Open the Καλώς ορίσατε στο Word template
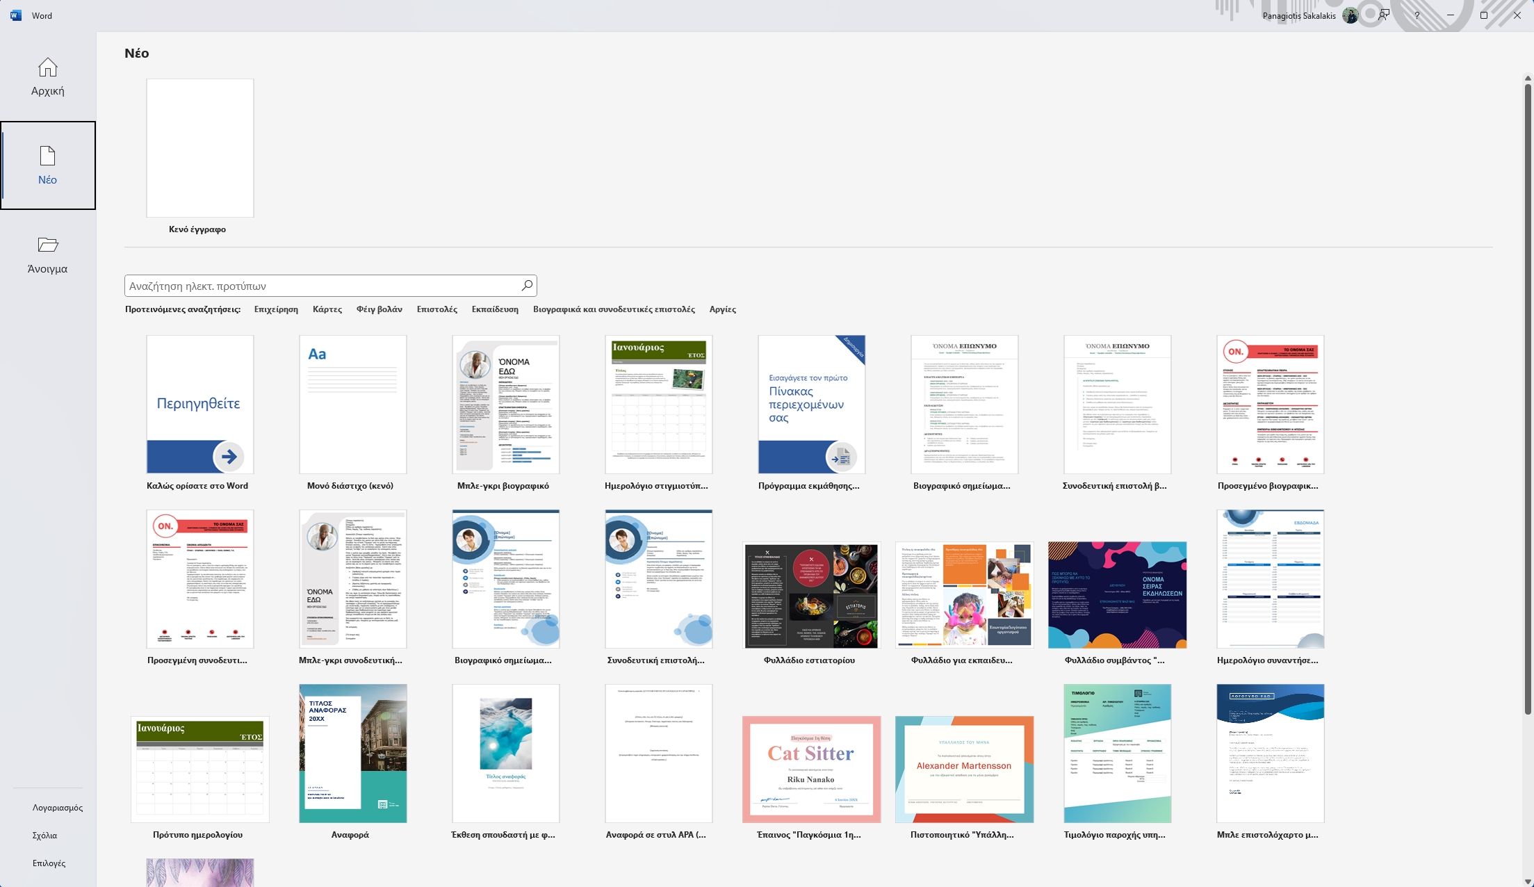 coord(199,405)
